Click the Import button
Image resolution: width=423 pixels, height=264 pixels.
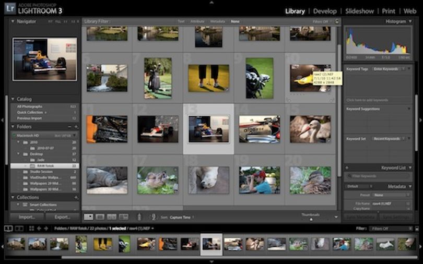[x=27, y=217]
